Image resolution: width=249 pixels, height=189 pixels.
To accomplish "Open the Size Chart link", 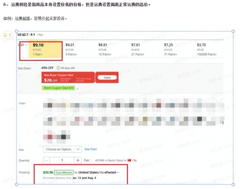I will pos(91,149).
